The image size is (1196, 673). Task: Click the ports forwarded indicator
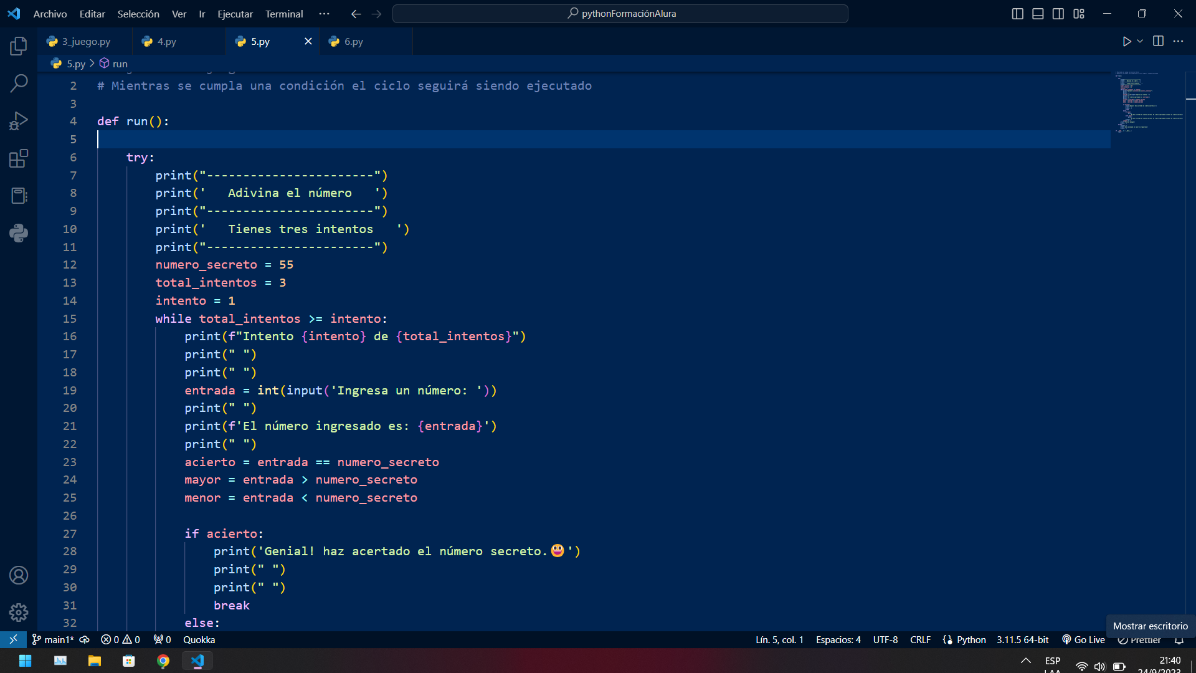(162, 639)
